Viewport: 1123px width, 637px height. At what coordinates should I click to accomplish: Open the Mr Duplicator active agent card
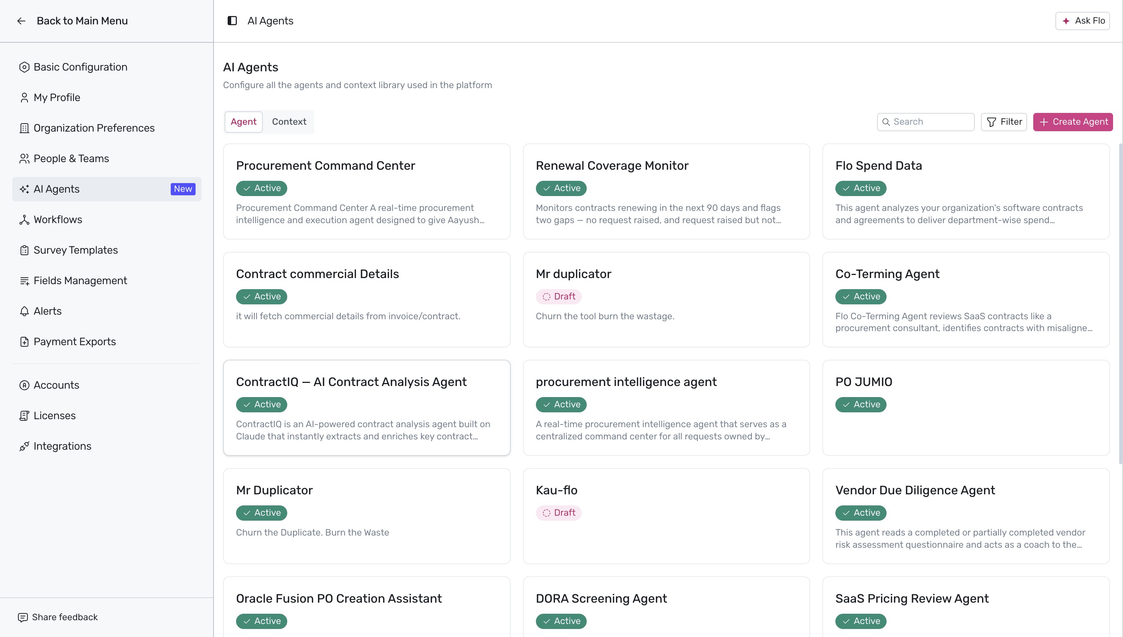click(x=367, y=516)
